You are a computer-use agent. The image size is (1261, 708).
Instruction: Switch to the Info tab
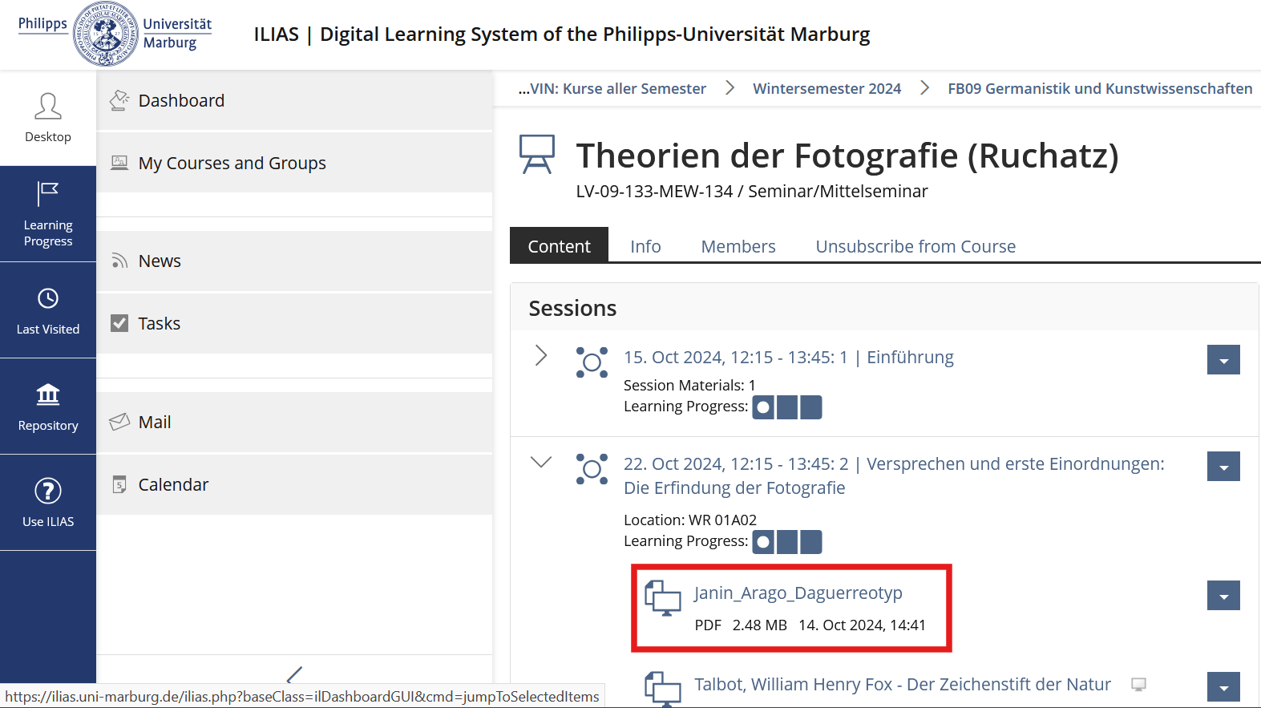[645, 246]
